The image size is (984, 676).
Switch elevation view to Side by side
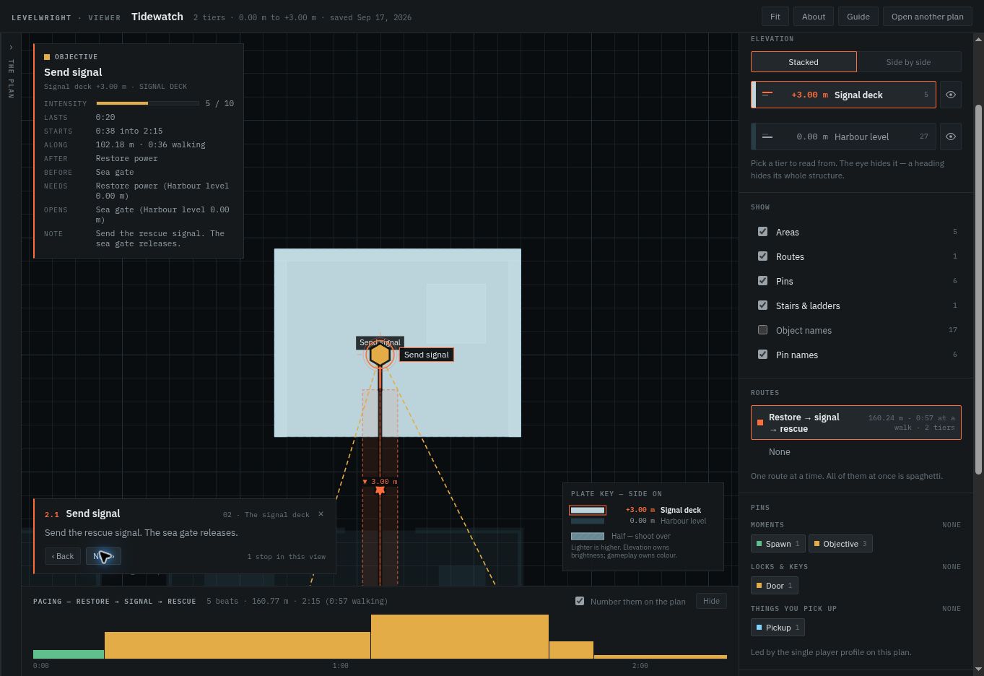tap(908, 62)
